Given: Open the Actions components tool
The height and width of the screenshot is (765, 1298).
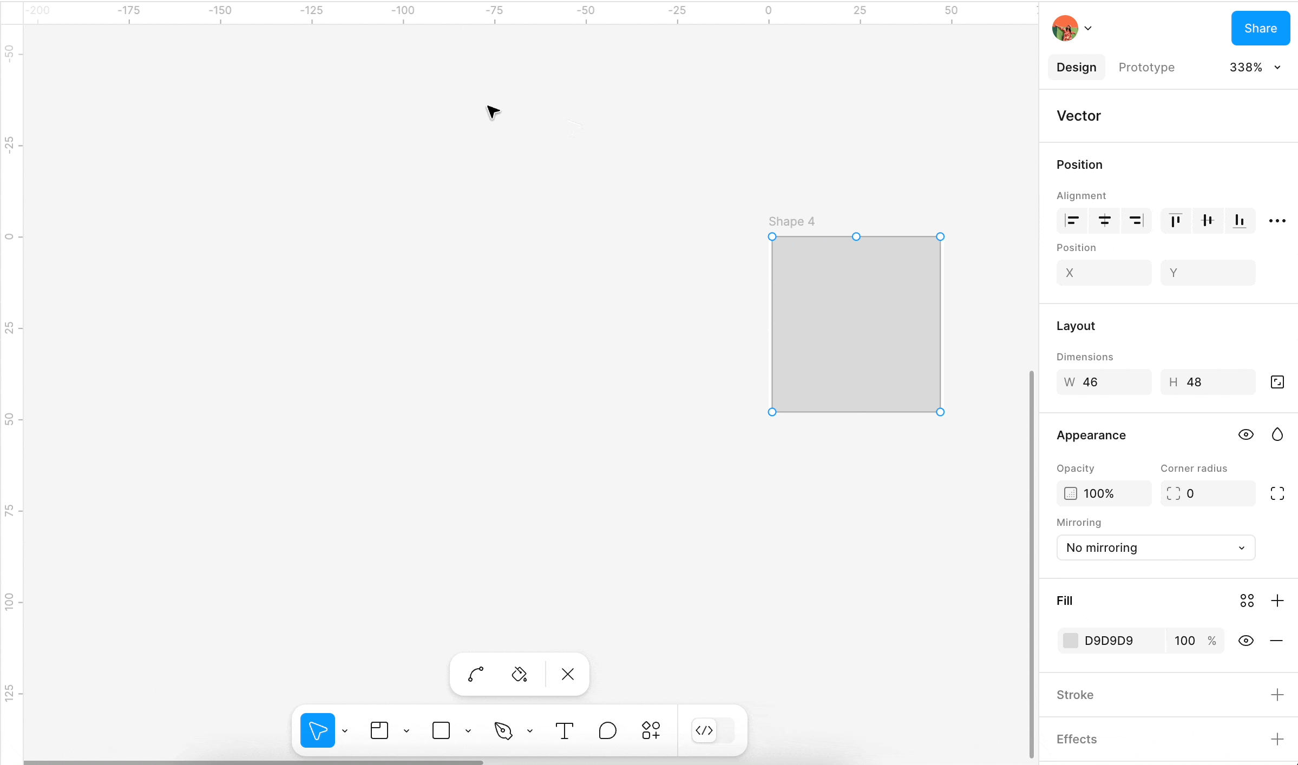Looking at the screenshot, I should [651, 730].
